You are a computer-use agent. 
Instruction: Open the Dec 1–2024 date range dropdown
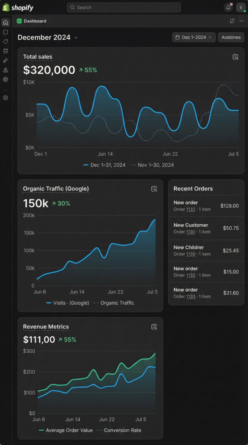[194, 37]
